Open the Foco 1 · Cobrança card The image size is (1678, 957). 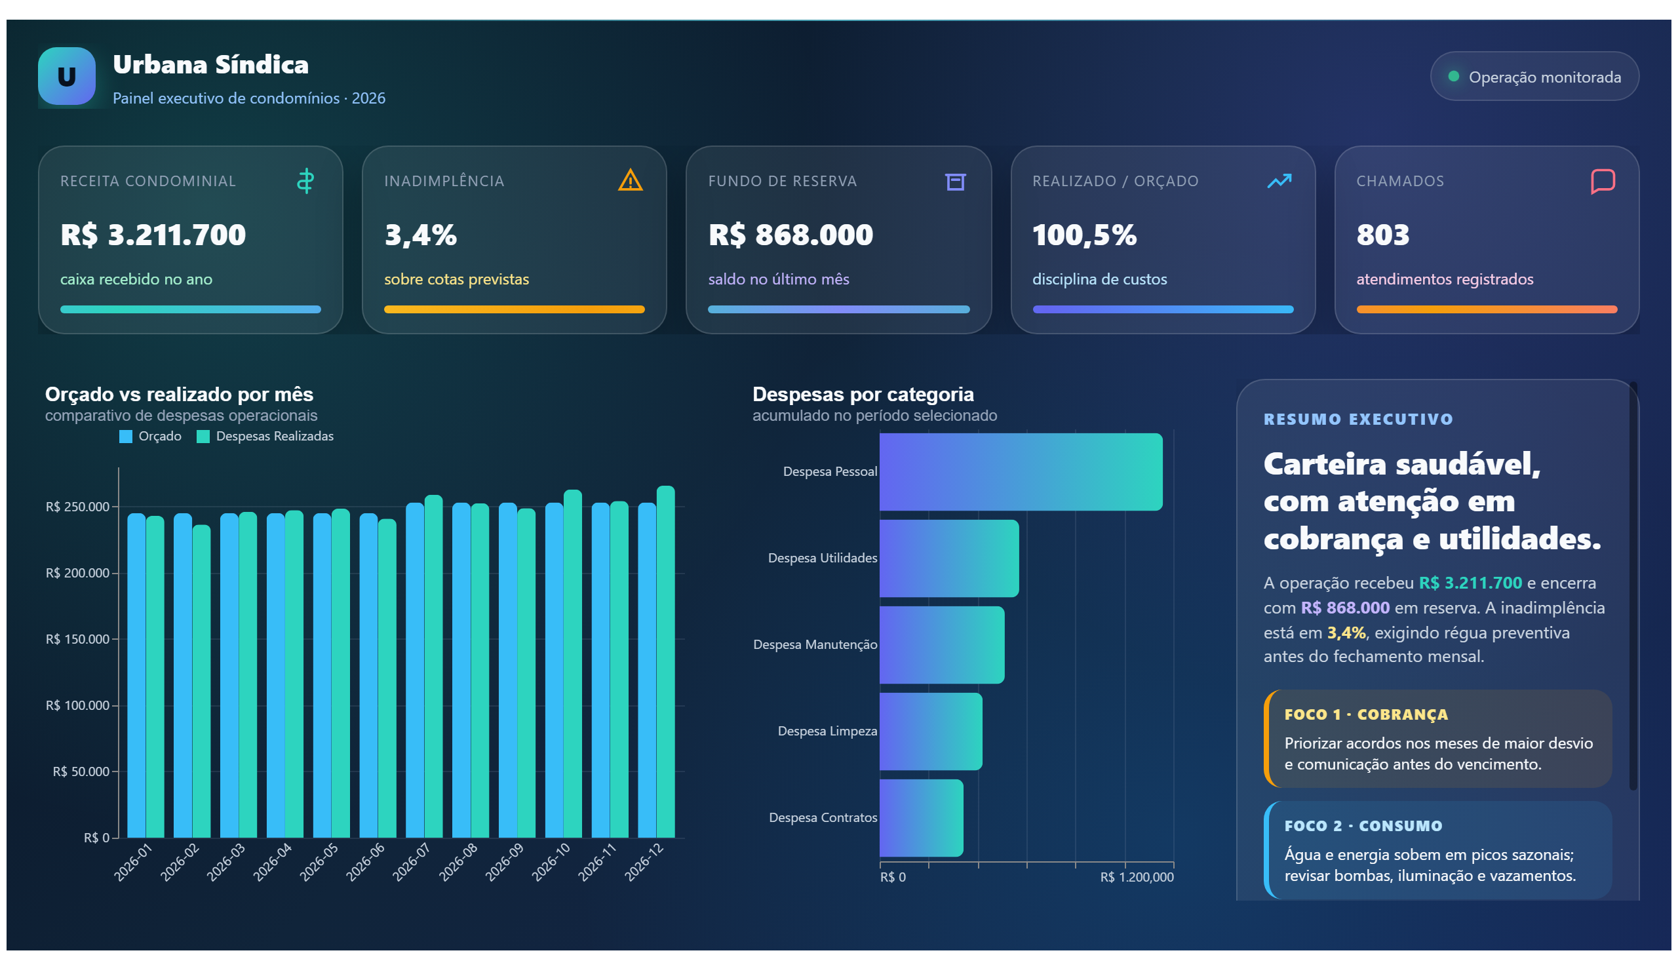point(1437,739)
